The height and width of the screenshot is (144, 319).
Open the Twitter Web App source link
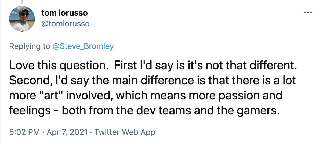pos(125,132)
